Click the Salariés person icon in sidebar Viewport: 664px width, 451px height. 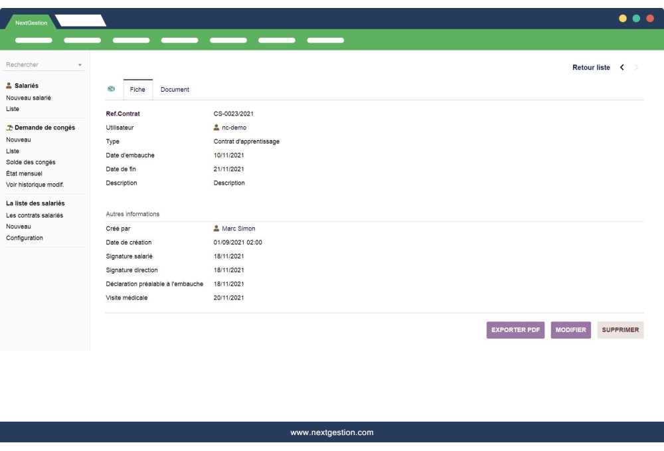(9, 86)
